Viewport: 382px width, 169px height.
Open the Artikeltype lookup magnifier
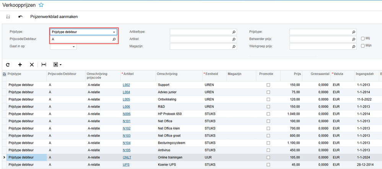pyautogui.click(x=234, y=32)
